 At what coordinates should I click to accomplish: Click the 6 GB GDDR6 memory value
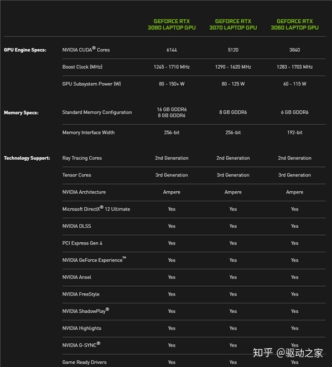tap(294, 113)
